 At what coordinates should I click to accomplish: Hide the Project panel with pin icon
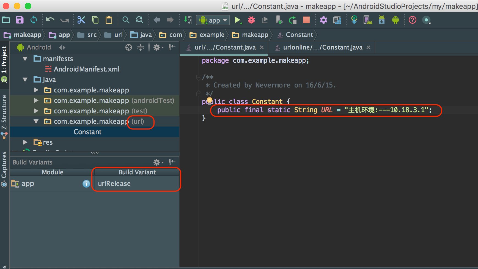point(172,47)
